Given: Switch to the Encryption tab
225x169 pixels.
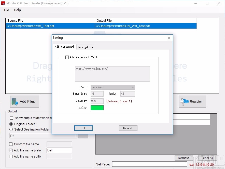Looking at the screenshot, I should tap(85, 47).
